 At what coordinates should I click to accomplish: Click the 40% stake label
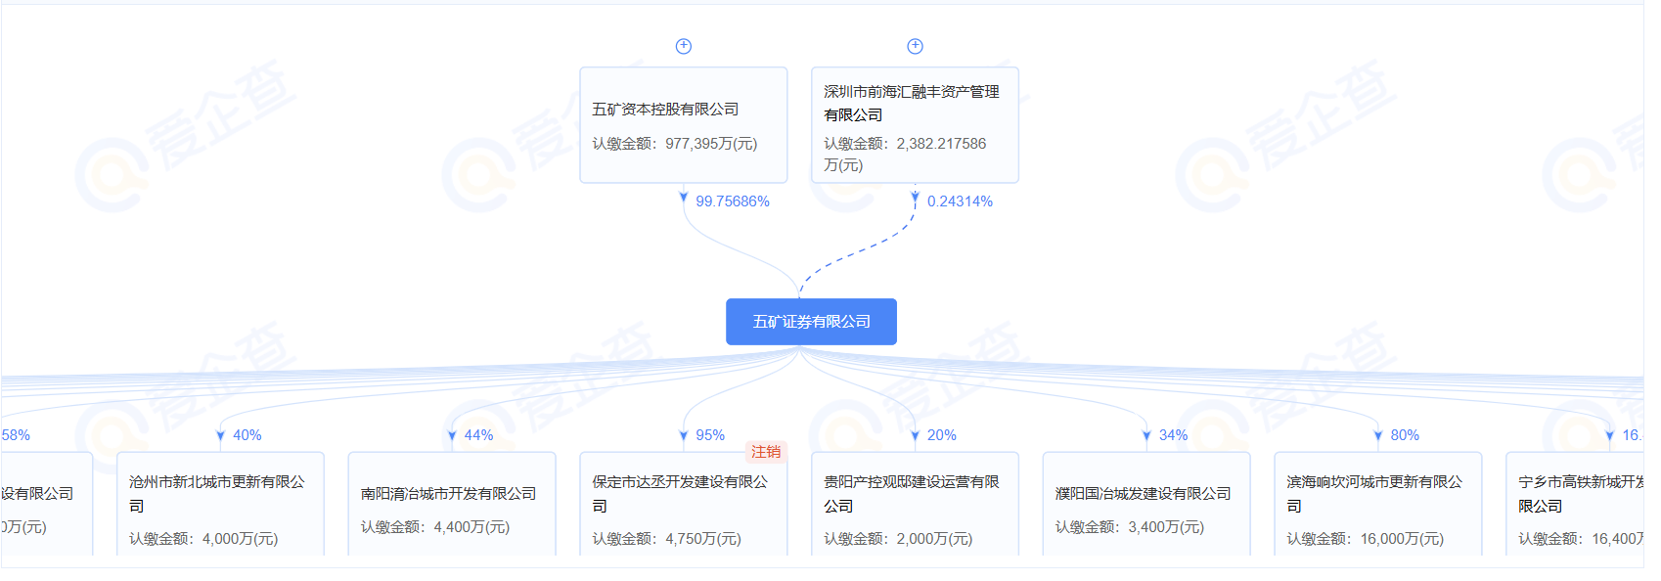click(247, 435)
